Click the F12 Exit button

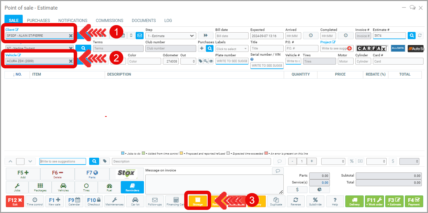tap(15, 201)
